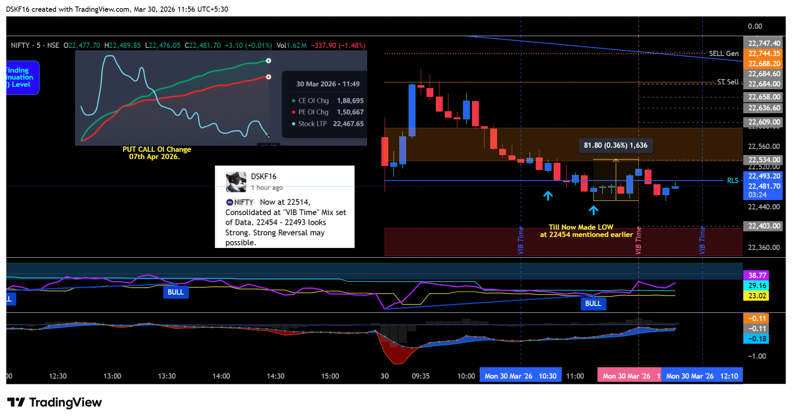Click today's BULL label after 11:00

point(593,304)
